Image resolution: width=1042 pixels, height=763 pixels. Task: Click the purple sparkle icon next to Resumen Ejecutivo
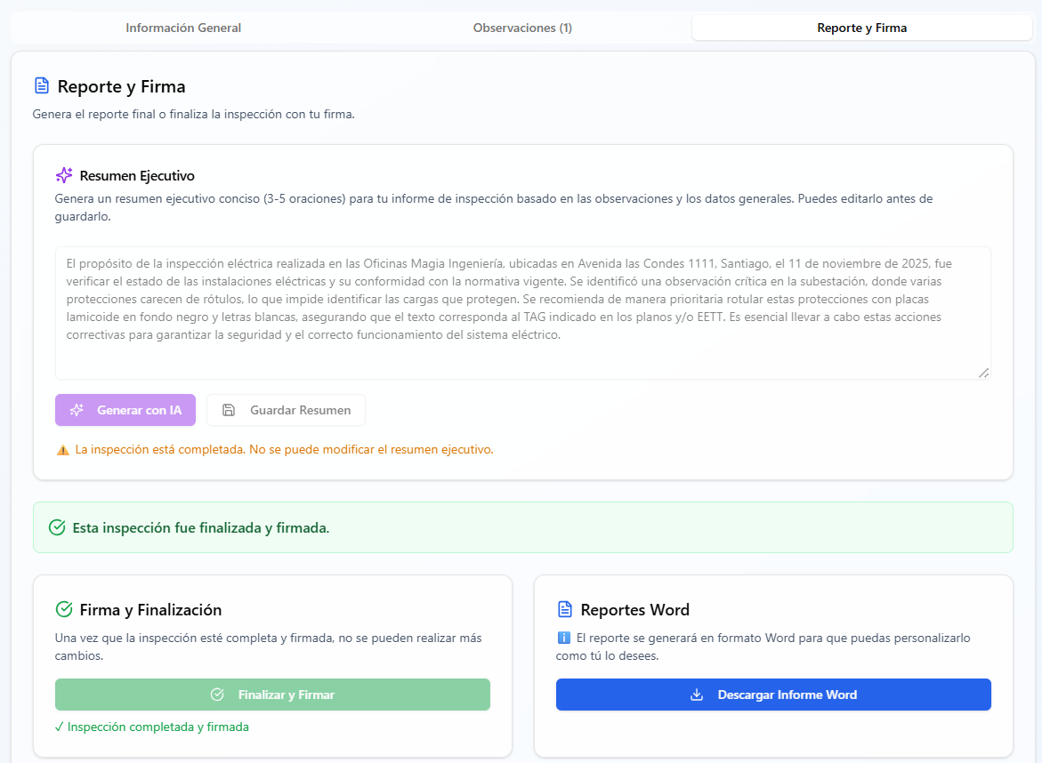[64, 175]
